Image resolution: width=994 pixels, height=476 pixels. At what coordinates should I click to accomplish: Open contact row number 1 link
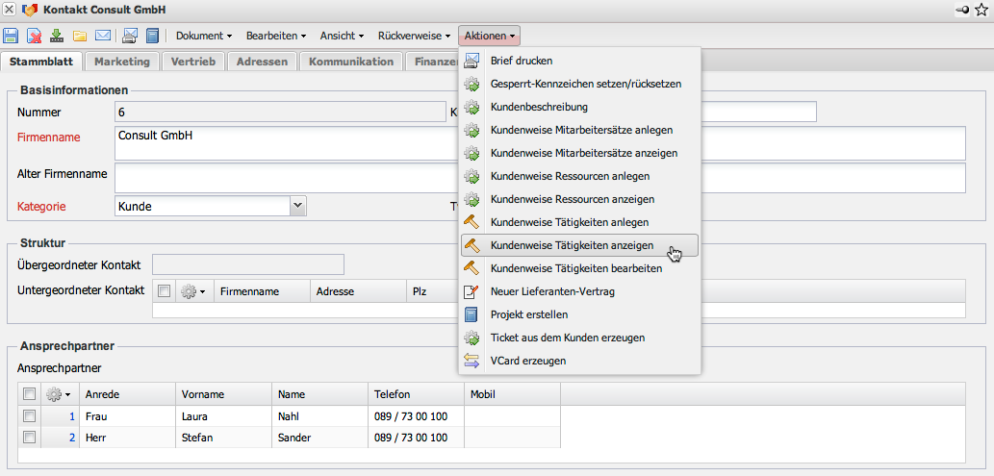pyautogui.click(x=70, y=416)
